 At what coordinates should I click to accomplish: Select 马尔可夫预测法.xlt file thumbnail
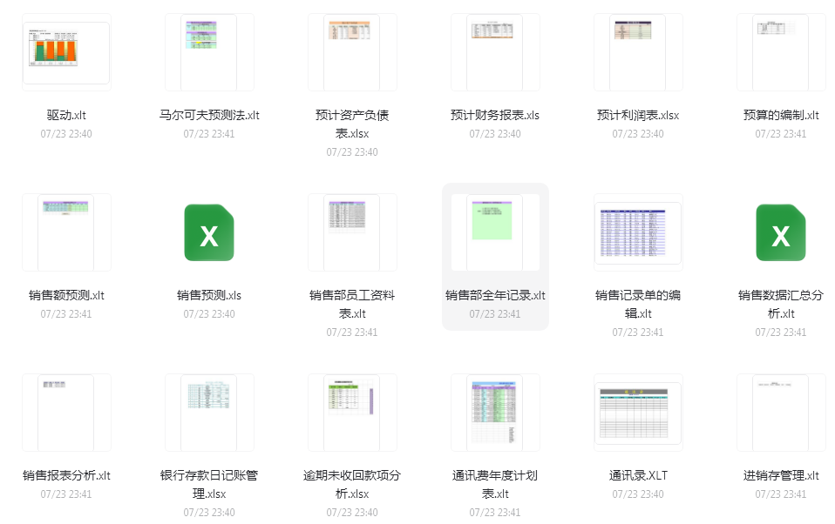pos(209,52)
